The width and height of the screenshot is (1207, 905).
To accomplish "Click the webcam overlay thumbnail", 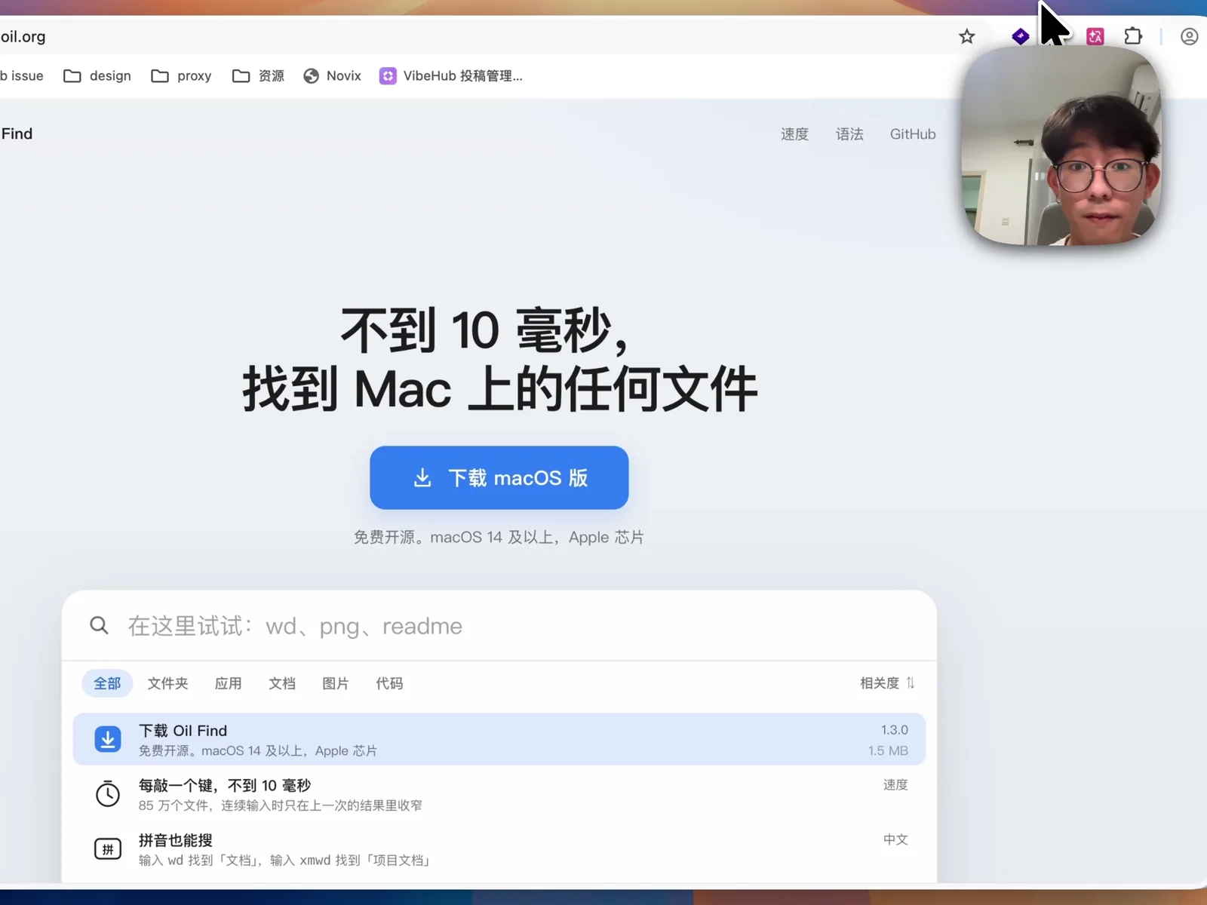I will 1061,146.
